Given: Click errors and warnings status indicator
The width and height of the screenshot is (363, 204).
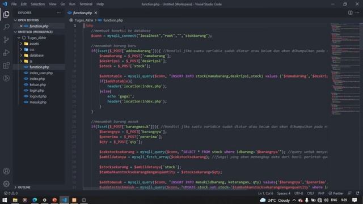Looking at the screenshot, I should click(x=11, y=193).
